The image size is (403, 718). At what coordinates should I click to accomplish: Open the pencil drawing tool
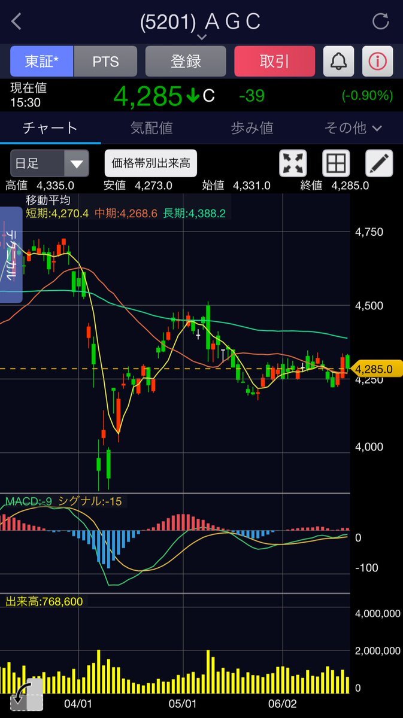[x=378, y=163]
